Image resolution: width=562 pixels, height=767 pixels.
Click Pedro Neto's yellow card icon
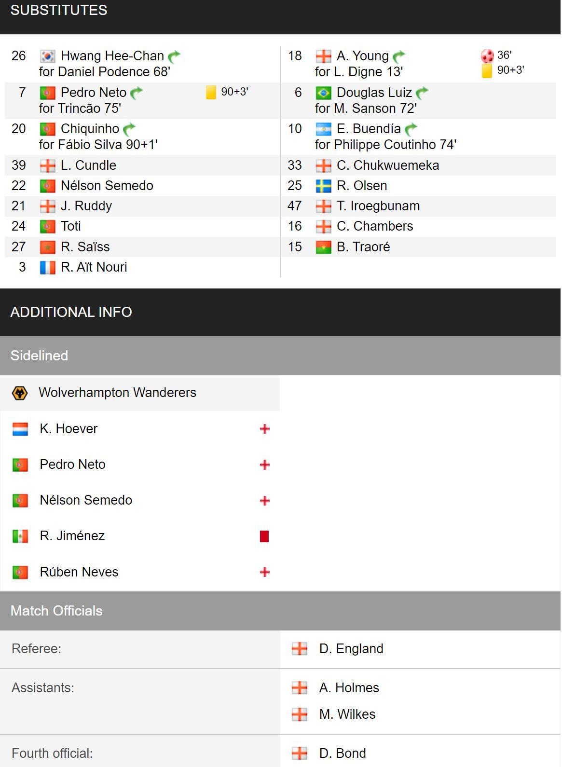coord(211,92)
